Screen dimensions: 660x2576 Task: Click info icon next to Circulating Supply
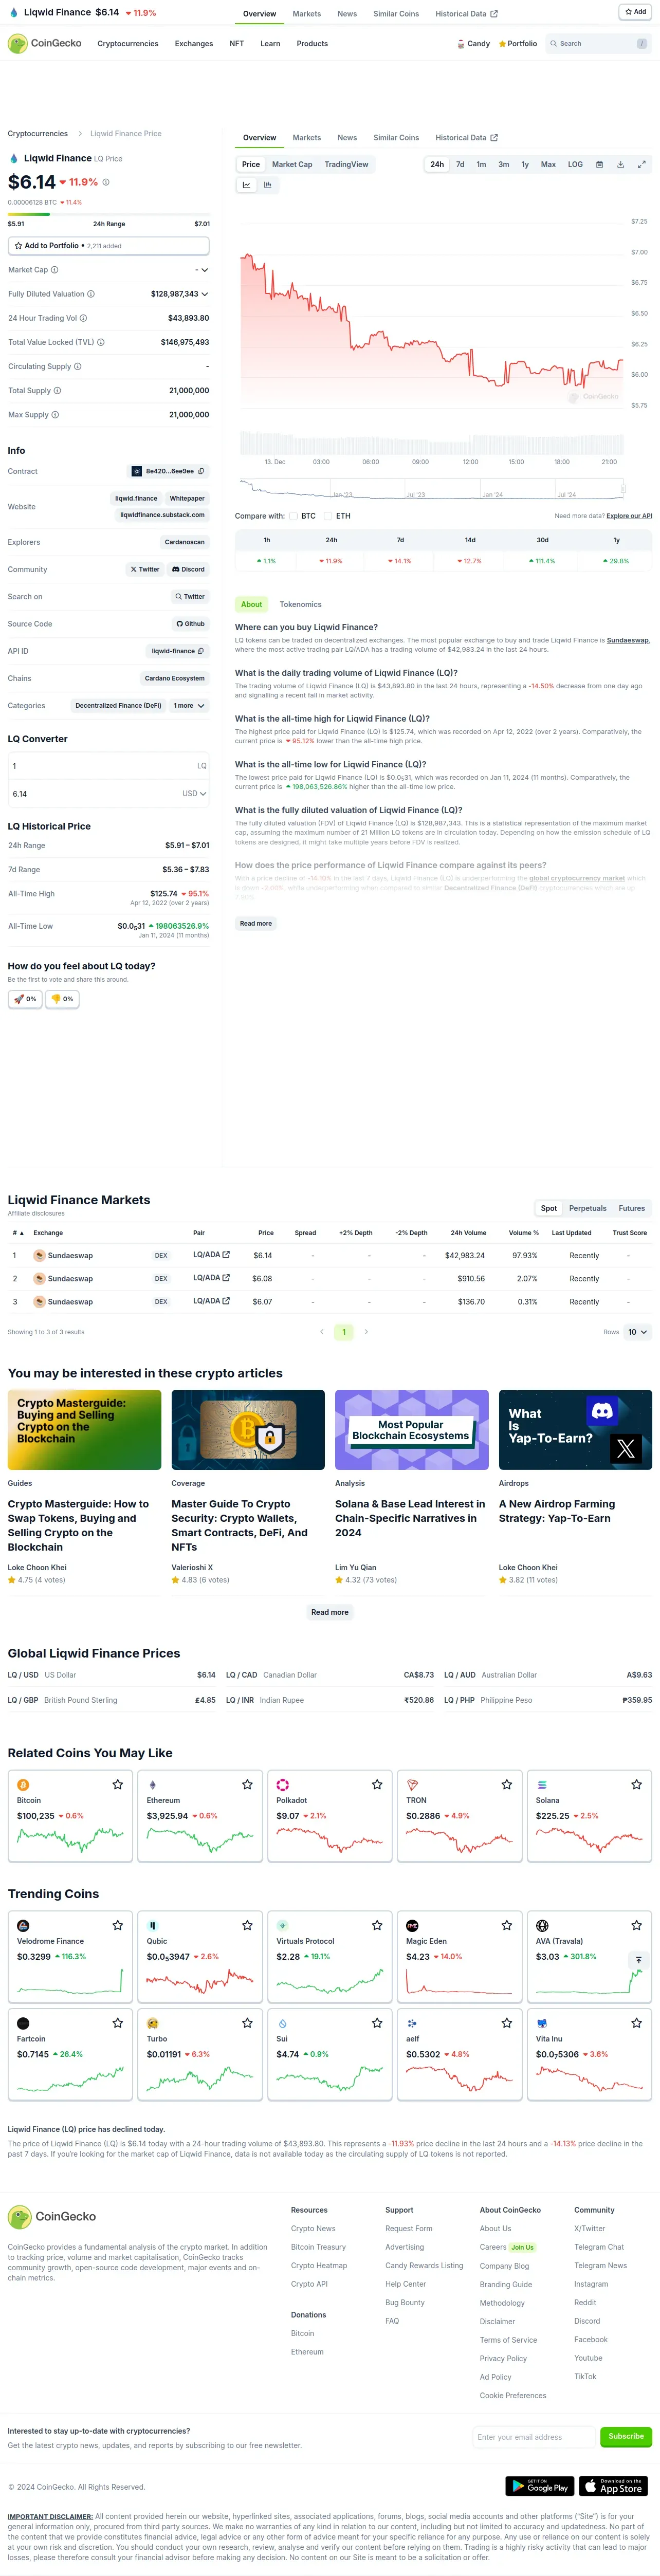78,366
